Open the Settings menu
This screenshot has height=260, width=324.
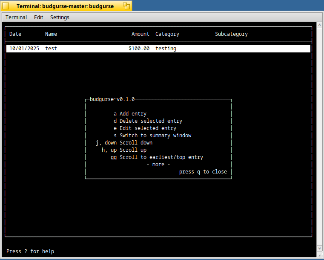[x=60, y=17]
